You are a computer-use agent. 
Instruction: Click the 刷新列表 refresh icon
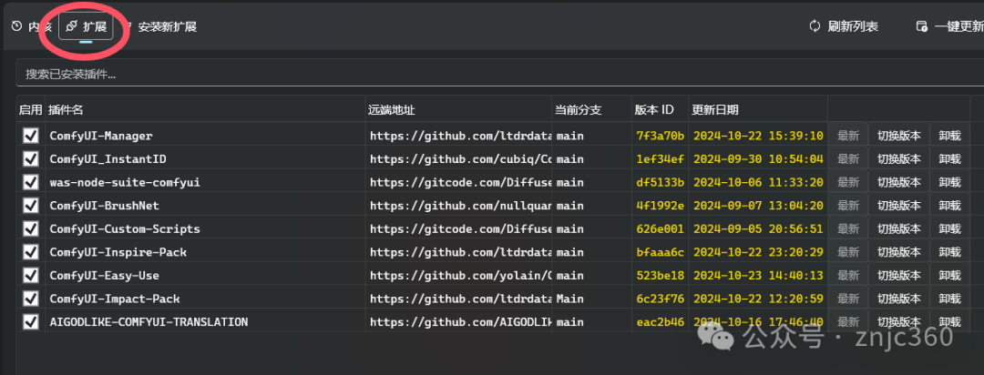pyautogui.click(x=815, y=26)
